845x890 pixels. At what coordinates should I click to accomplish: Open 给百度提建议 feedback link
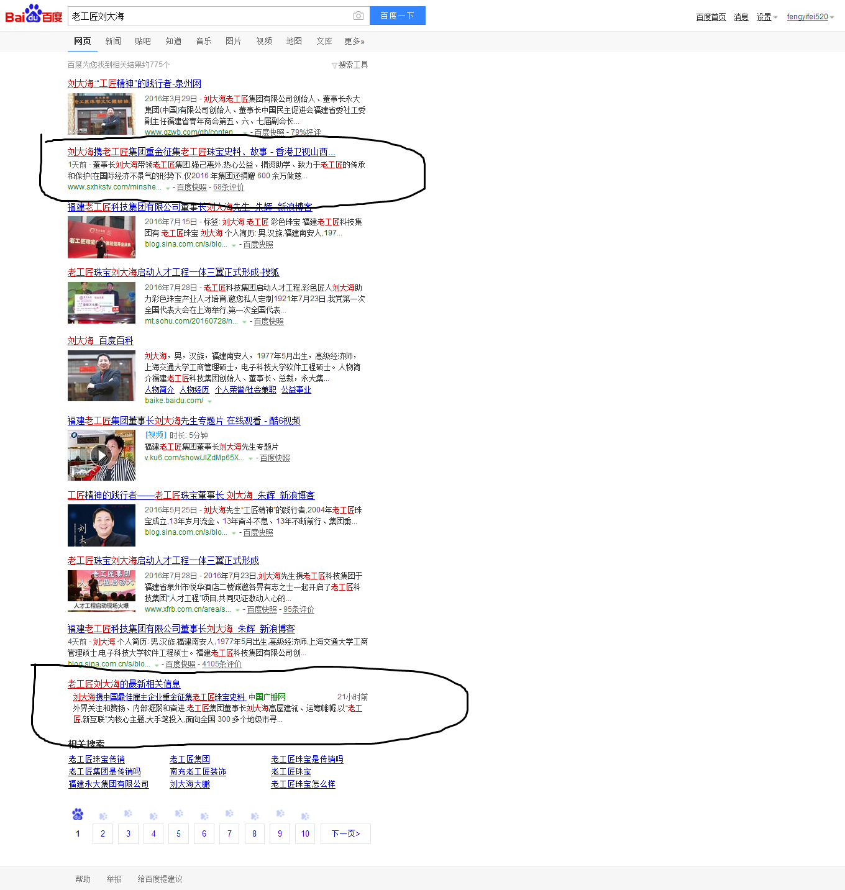(x=160, y=879)
